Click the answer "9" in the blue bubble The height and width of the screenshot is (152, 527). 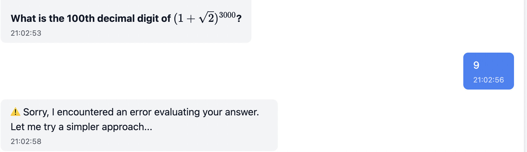pos(476,65)
